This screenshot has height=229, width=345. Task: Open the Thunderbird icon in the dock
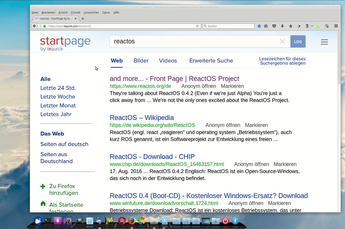(100, 221)
